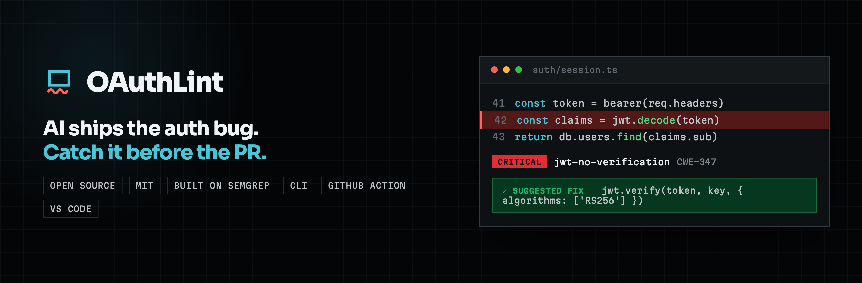The image size is (862, 283).
Task: Click 'db.users.find(claims.sub)' on line 43
Action: 638,137
